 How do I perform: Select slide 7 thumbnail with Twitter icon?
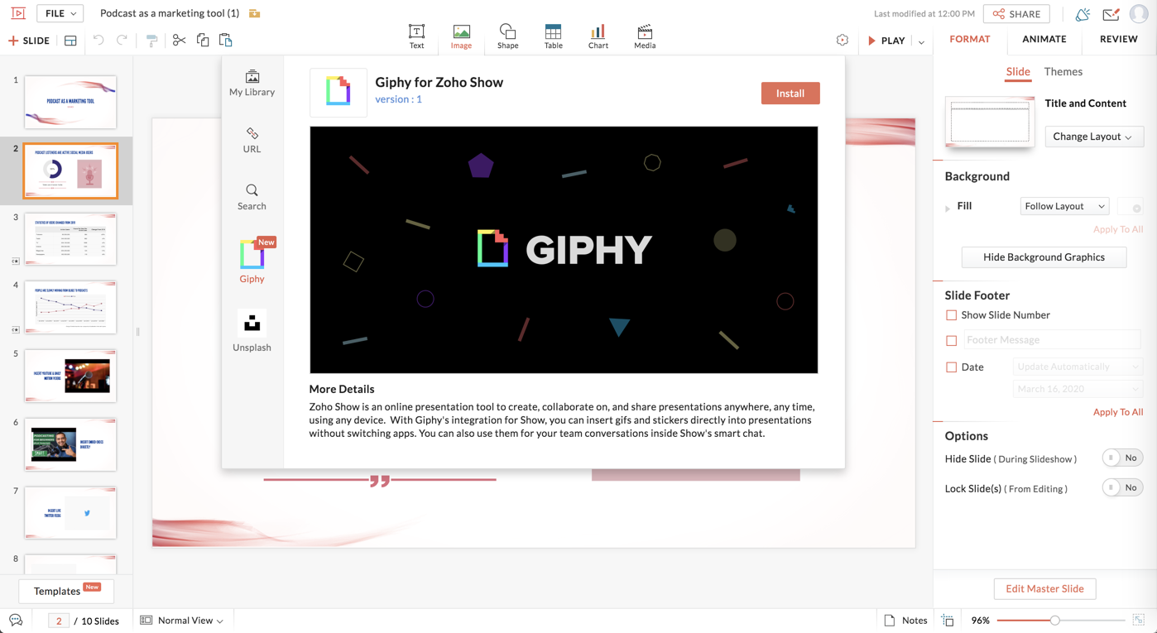pos(70,513)
